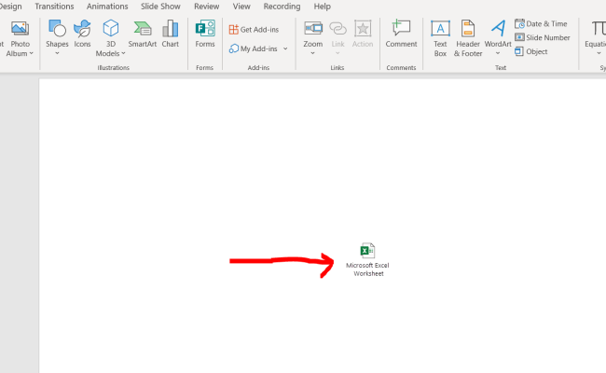606x373 pixels.
Task: Click the Link icon
Action: (x=337, y=29)
